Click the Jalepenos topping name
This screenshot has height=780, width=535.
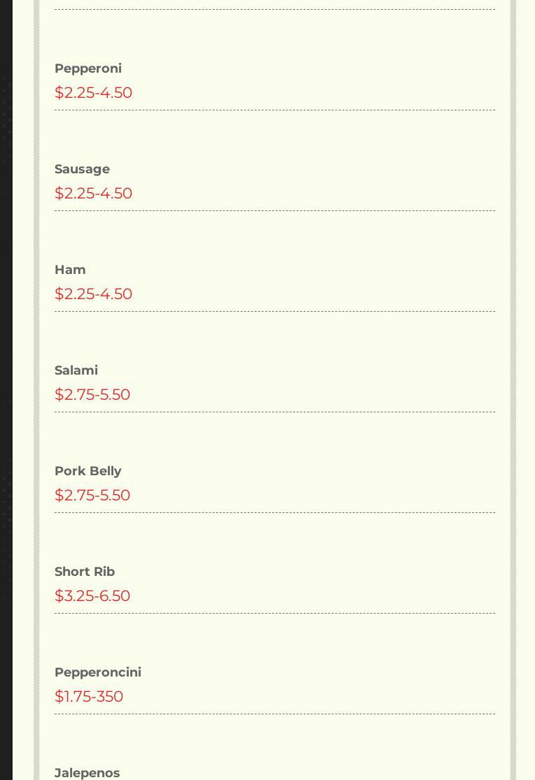(87, 772)
